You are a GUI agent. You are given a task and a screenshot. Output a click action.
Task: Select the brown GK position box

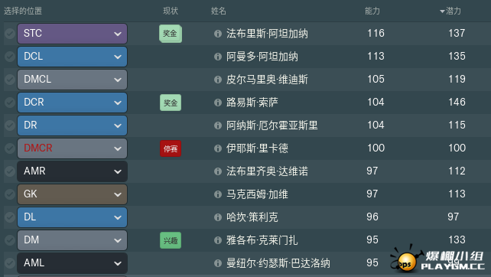pos(73,194)
